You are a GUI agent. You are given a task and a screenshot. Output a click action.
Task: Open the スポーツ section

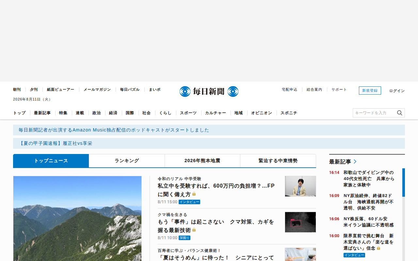(x=188, y=113)
